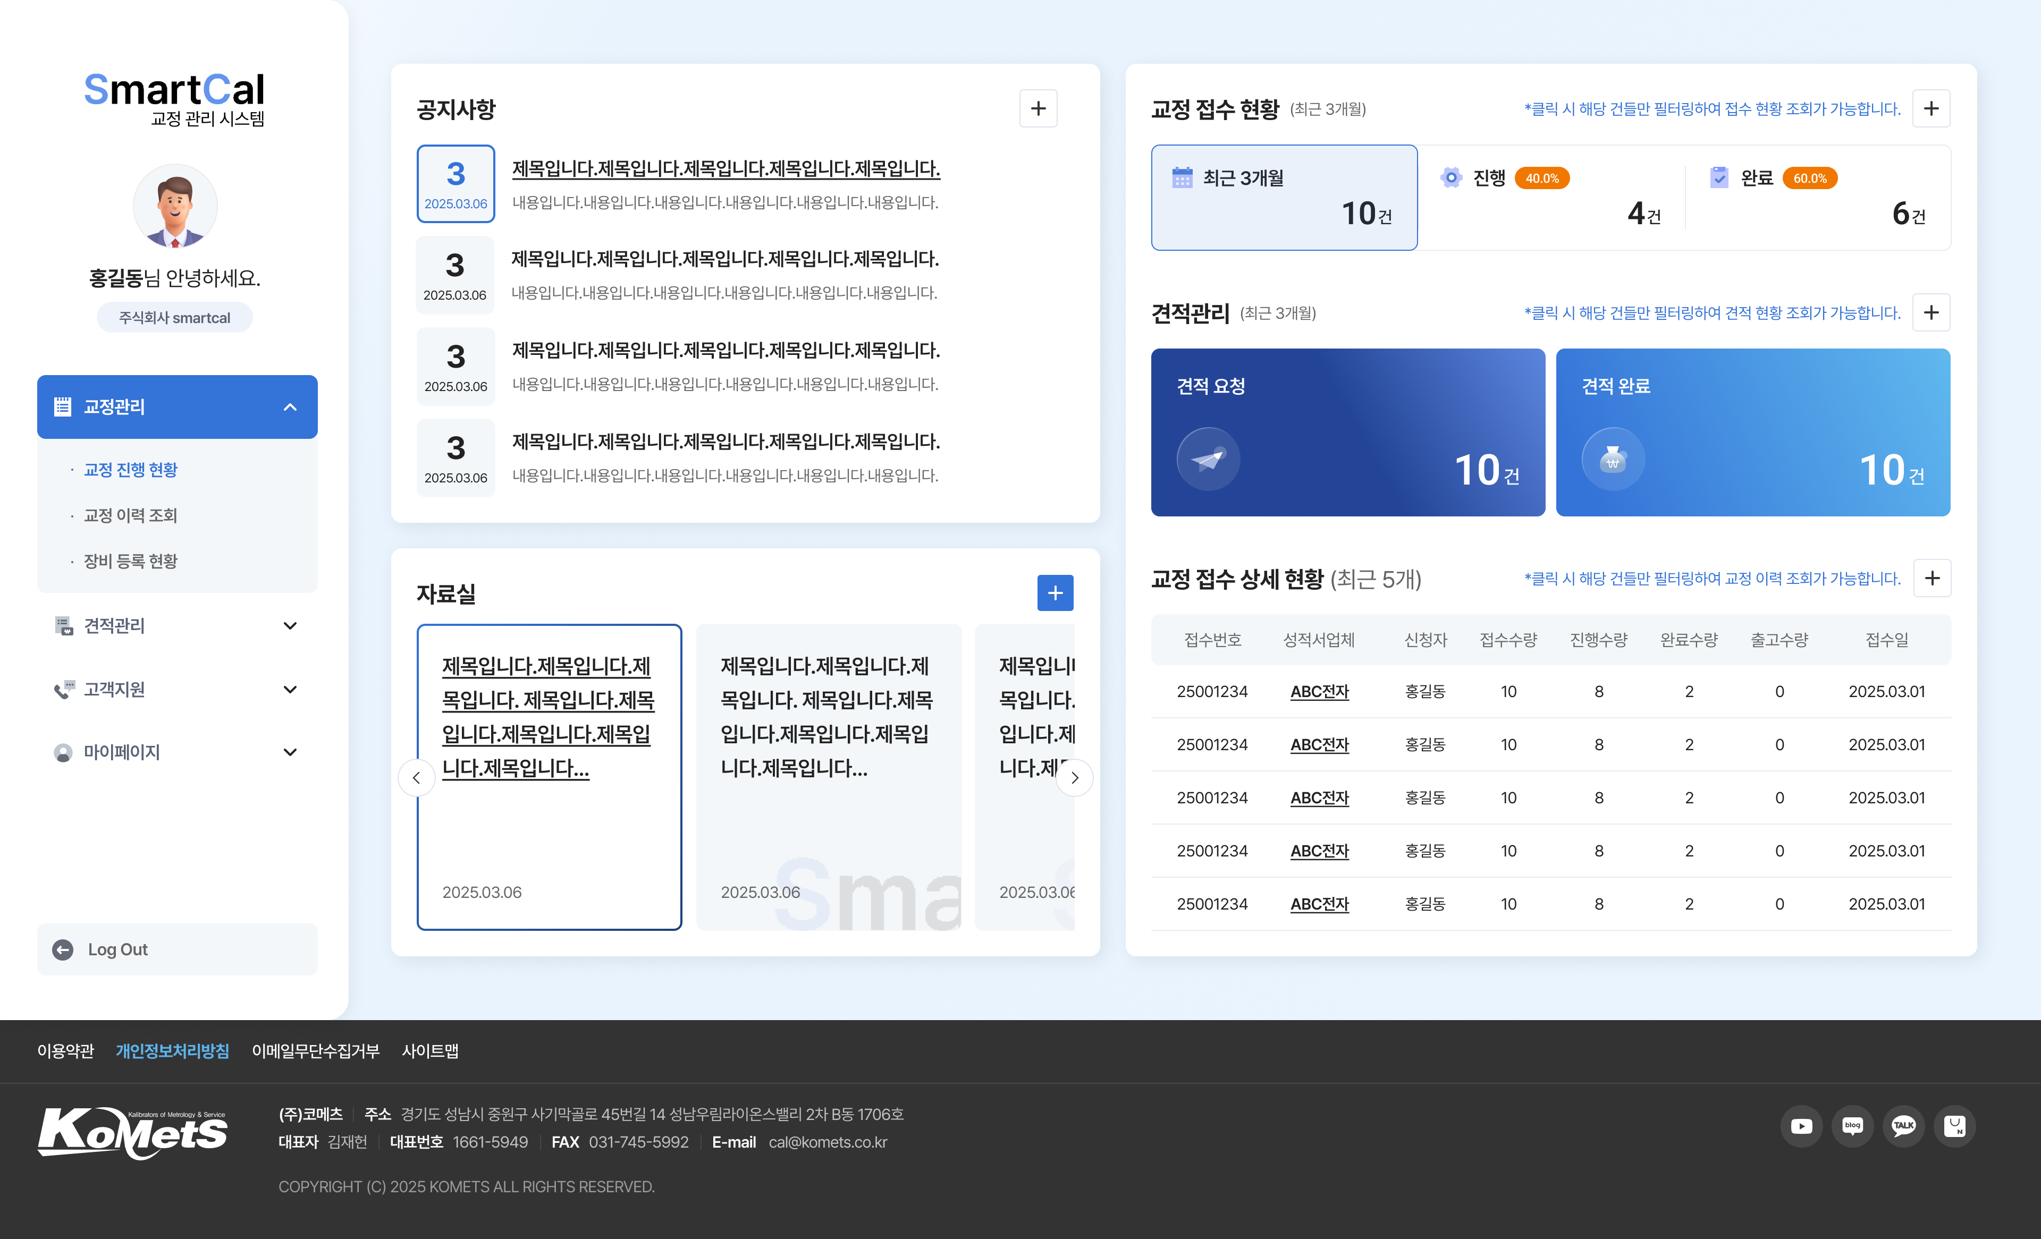Click the YouTube icon in footer
Image resolution: width=2041 pixels, height=1239 pixels.
point(1801,1125)
